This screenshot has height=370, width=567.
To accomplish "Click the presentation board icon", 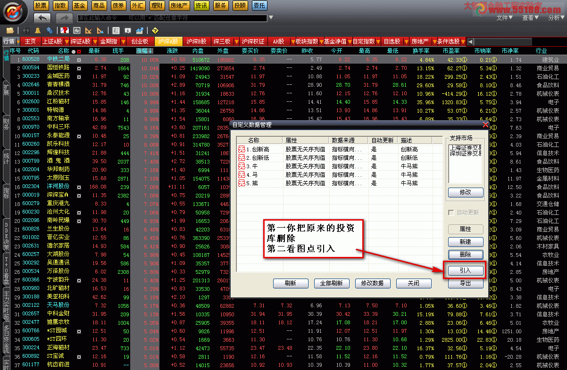I will [128, 31].
